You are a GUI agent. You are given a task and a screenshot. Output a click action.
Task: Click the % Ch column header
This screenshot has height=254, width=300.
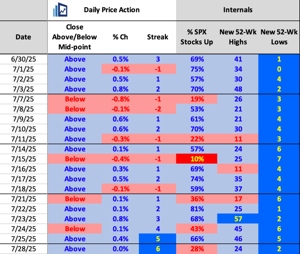[x=120, y=37]
